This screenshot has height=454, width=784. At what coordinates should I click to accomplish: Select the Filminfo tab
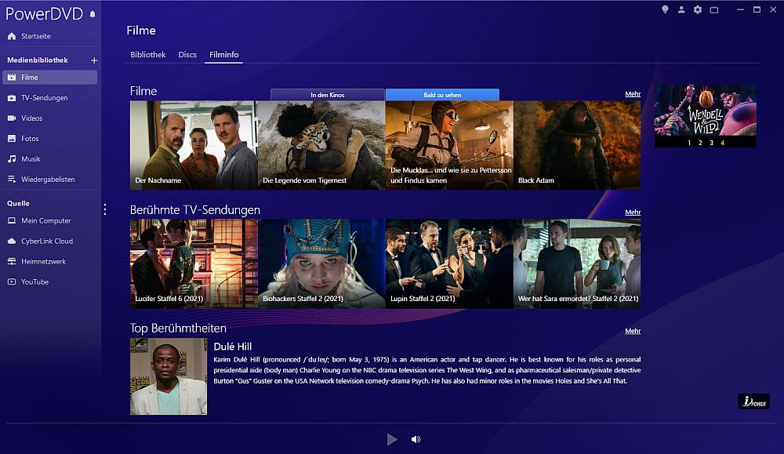pos(224,55)
